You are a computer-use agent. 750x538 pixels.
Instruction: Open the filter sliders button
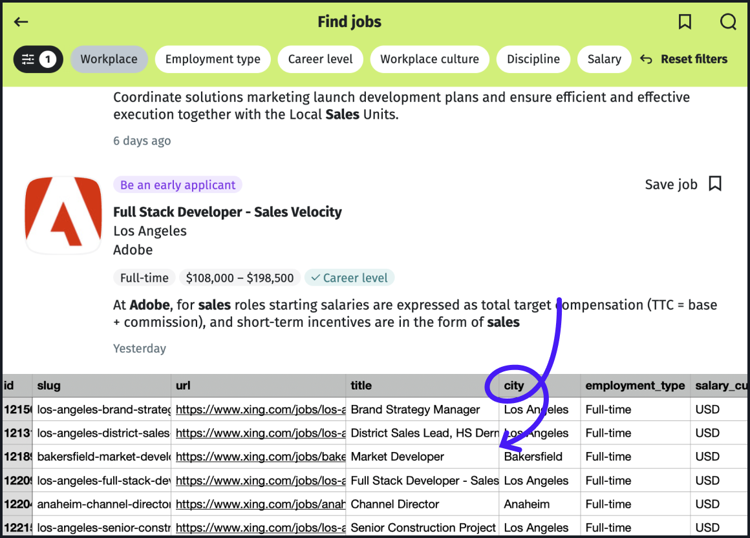[x=38, y=59]
